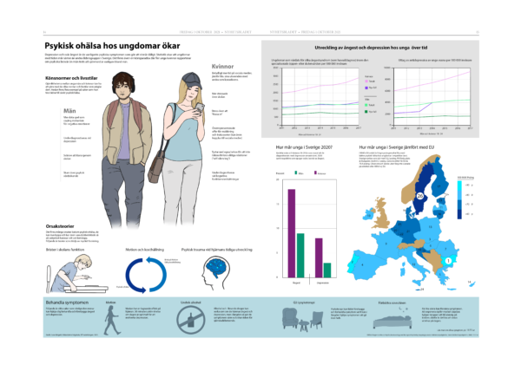Click the darkest navy swatch in map legend
The width and height of the screenshot is (521, 371).
pos(459,214)
